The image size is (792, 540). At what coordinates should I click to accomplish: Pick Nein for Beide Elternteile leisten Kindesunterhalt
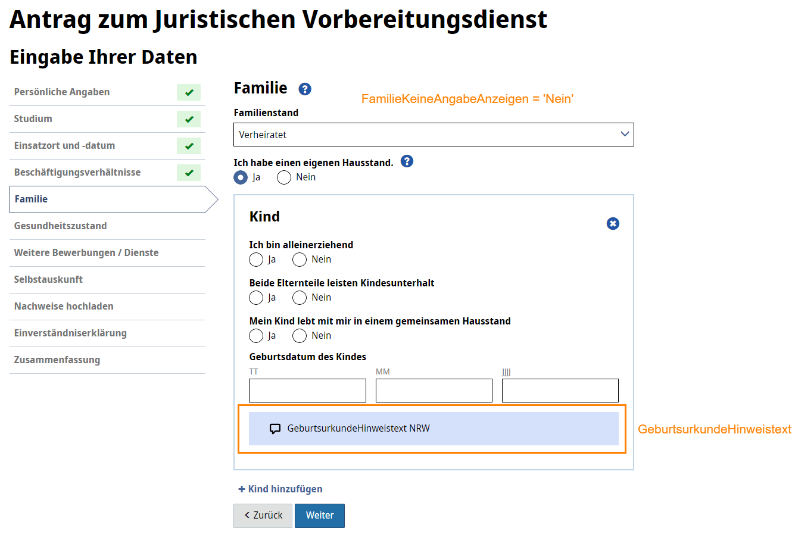[300, 298]
